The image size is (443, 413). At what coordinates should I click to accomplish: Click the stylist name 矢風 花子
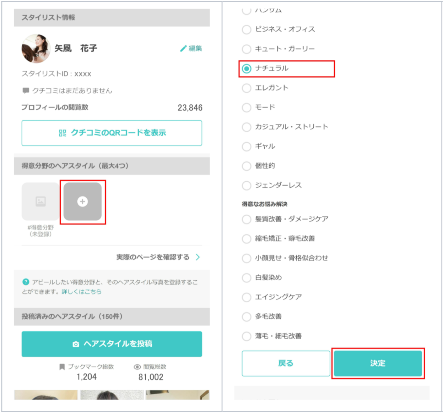pos(76,48)
